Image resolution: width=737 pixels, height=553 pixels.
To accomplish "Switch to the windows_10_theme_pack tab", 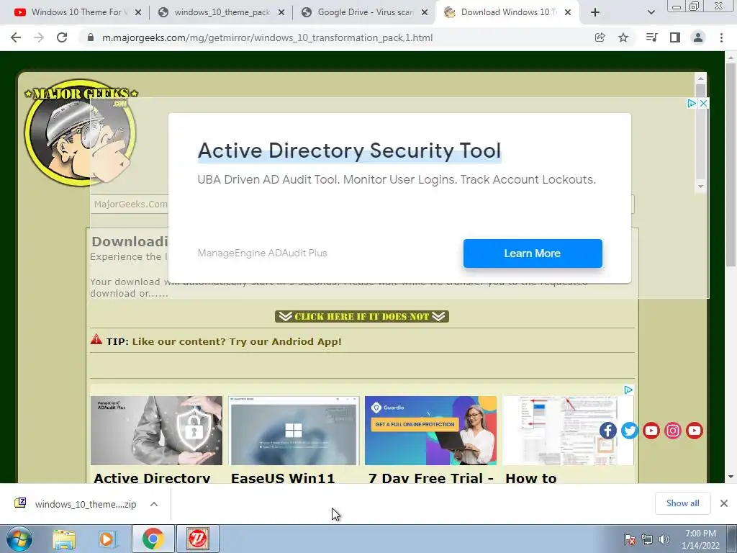I will [x=221, y=13].
